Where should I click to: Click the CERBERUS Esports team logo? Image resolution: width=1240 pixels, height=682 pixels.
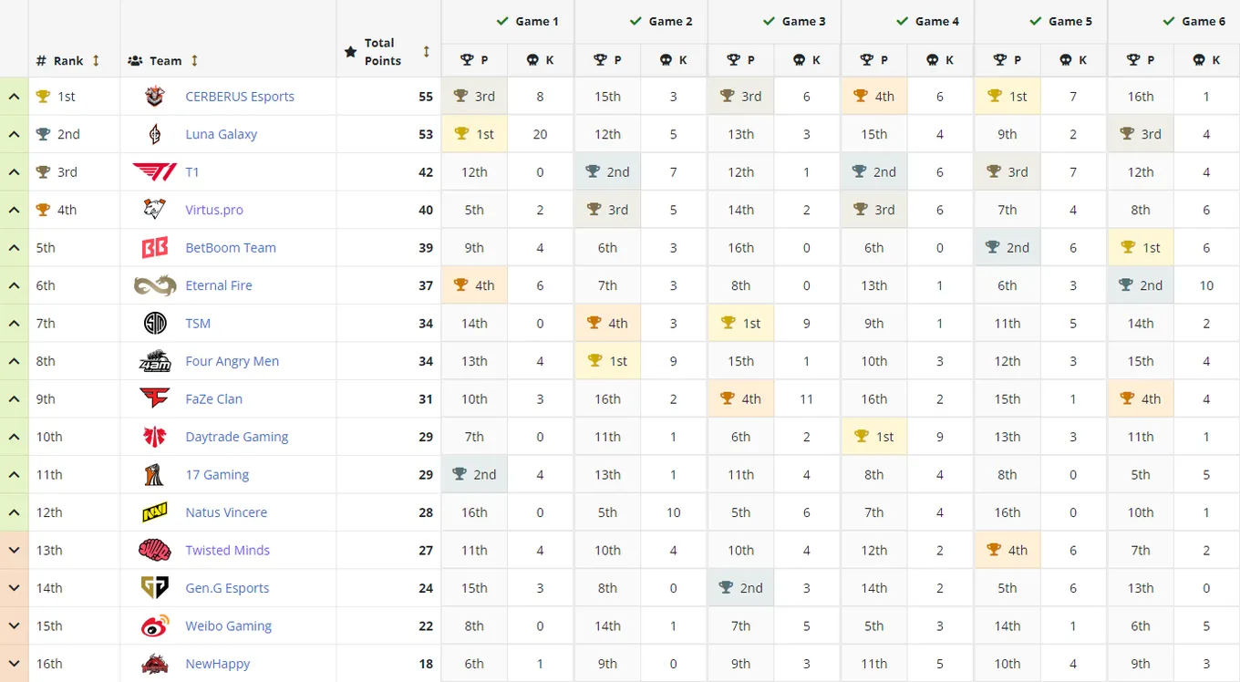[155, 96]
